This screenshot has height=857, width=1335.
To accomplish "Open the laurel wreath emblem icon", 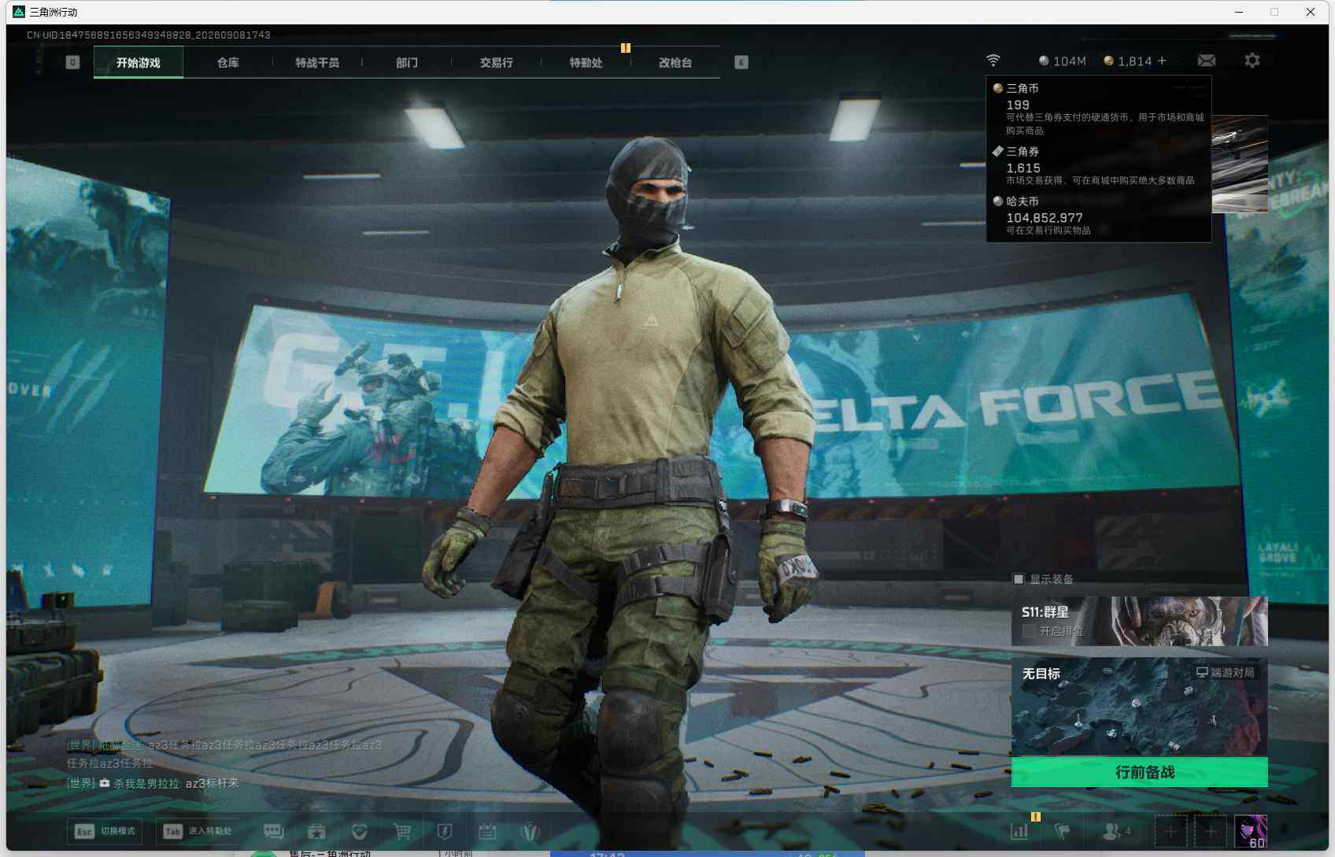I will pyautogui.click(x=530, y=832).
